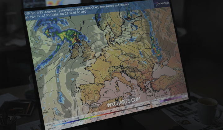Click the '6.2' value on the precip legend
Image resolution: width=223 pixels, height=130 pixels.
click(106, 116)
